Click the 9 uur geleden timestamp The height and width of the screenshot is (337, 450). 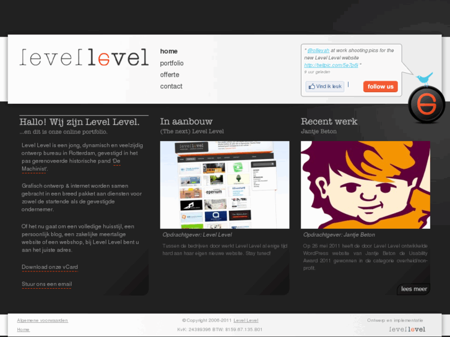pyautogui.click(x=317, y=72)
